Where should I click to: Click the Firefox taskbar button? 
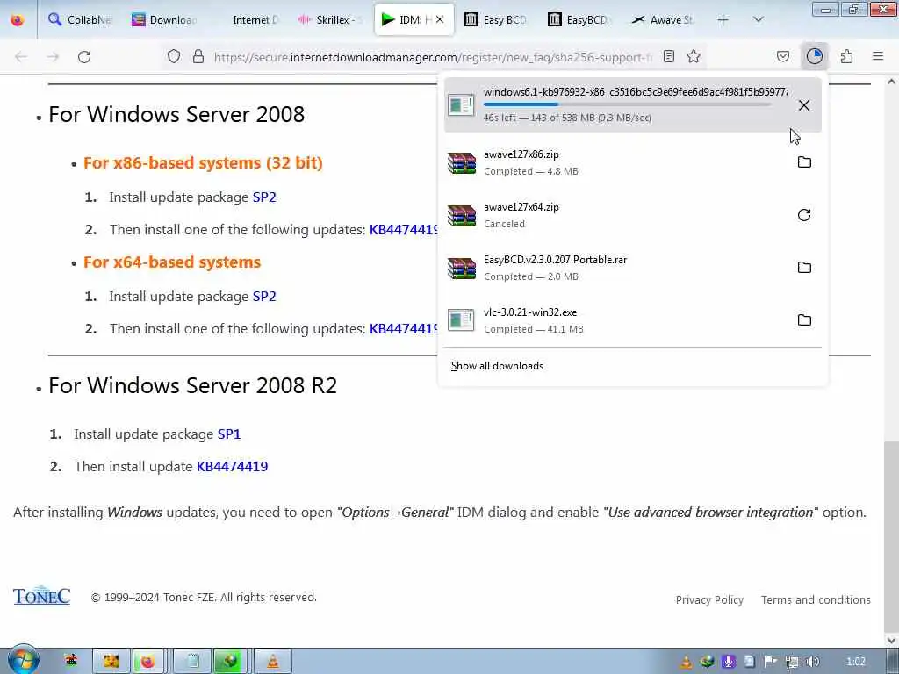(x=147, y=662)
